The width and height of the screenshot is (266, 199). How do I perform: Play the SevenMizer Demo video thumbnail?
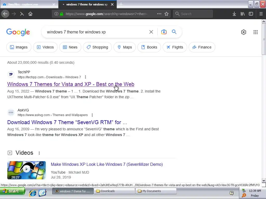(26, 170)
